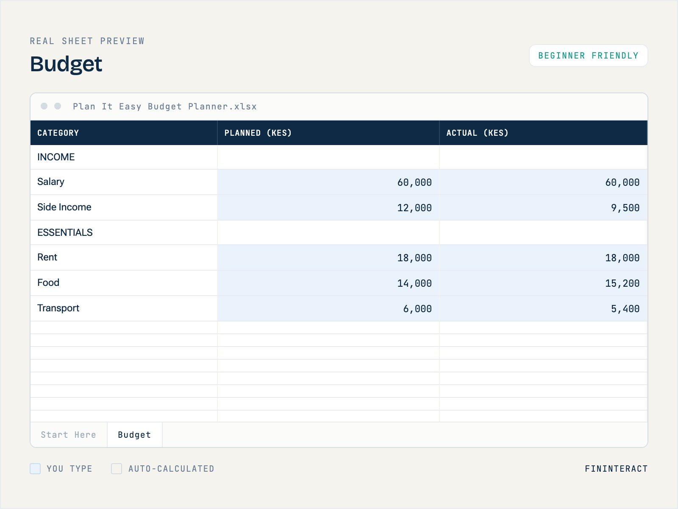Click Salary planned cell 60,000

(328, 182)
